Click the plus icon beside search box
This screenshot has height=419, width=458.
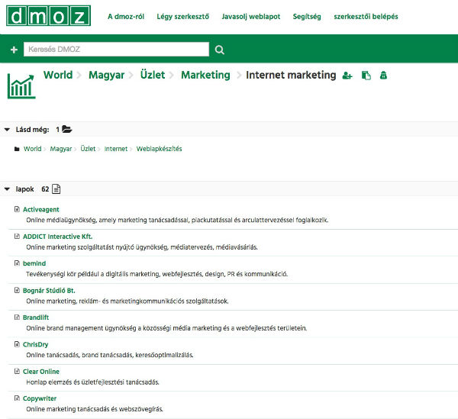click(14, 50)
